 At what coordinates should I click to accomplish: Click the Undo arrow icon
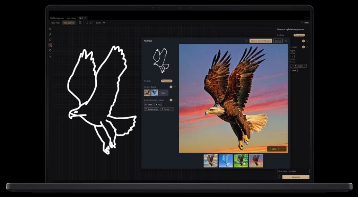tap(87, 23)
